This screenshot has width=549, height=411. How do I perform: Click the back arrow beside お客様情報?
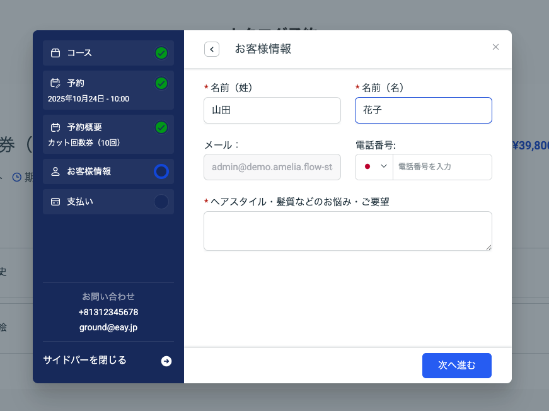tap(212, 49)
